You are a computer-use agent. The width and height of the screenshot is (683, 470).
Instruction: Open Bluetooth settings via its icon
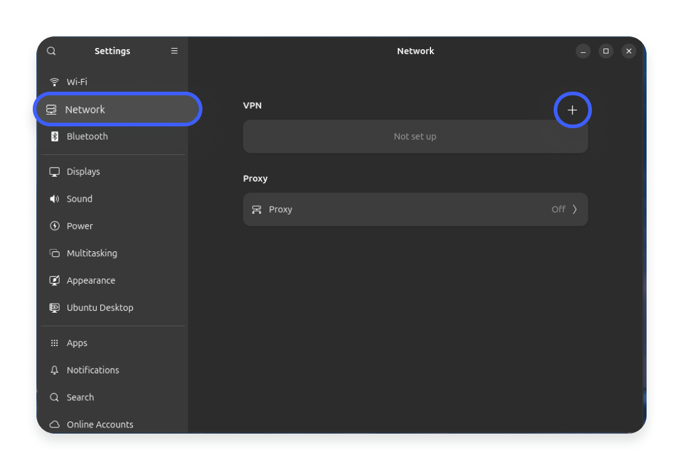click(54, 136)
